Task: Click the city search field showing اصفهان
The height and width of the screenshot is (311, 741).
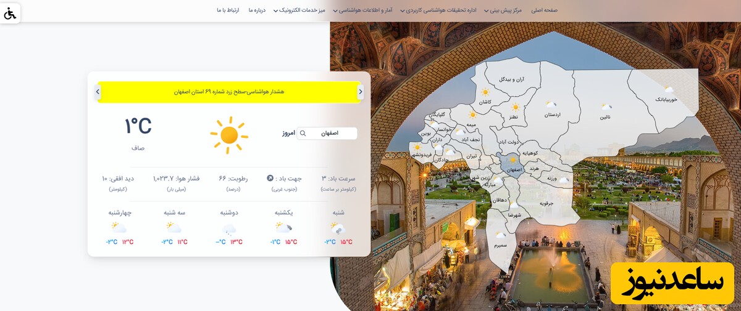Action: click(x=327, y=133)
